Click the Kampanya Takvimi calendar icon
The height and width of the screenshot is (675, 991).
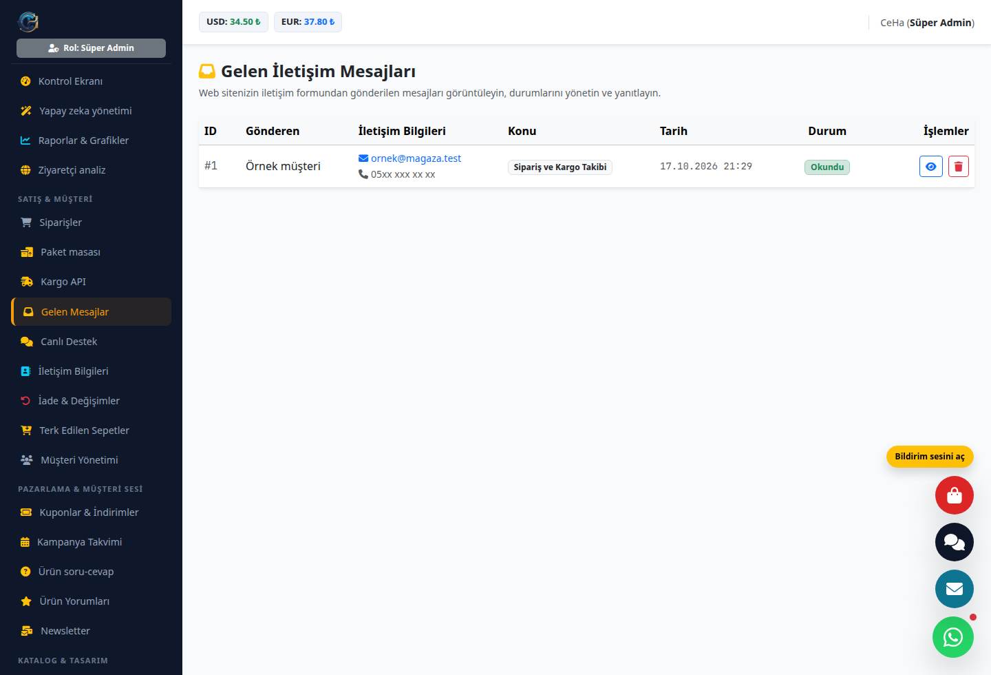[25, 542]
